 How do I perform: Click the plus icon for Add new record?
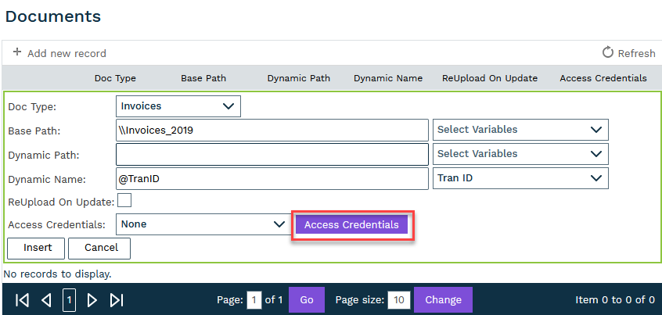click(17, 53)
